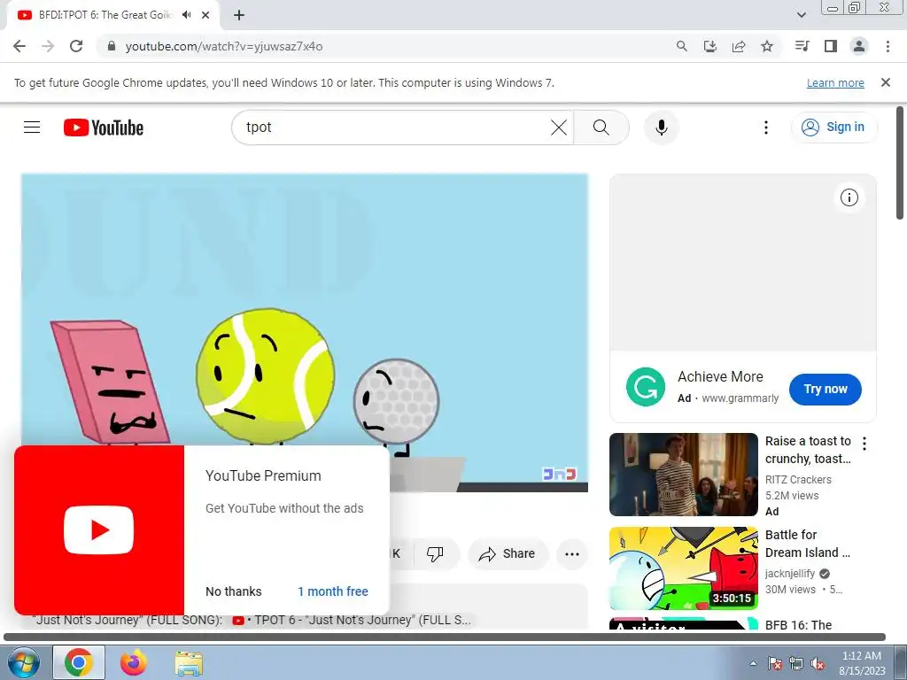Install the app via the address bar download icon
Image resolution: width=907 pixels, height=680 pixels.
[709, 46]
